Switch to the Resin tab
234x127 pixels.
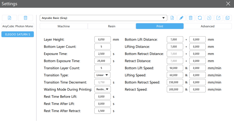[112, 26]
